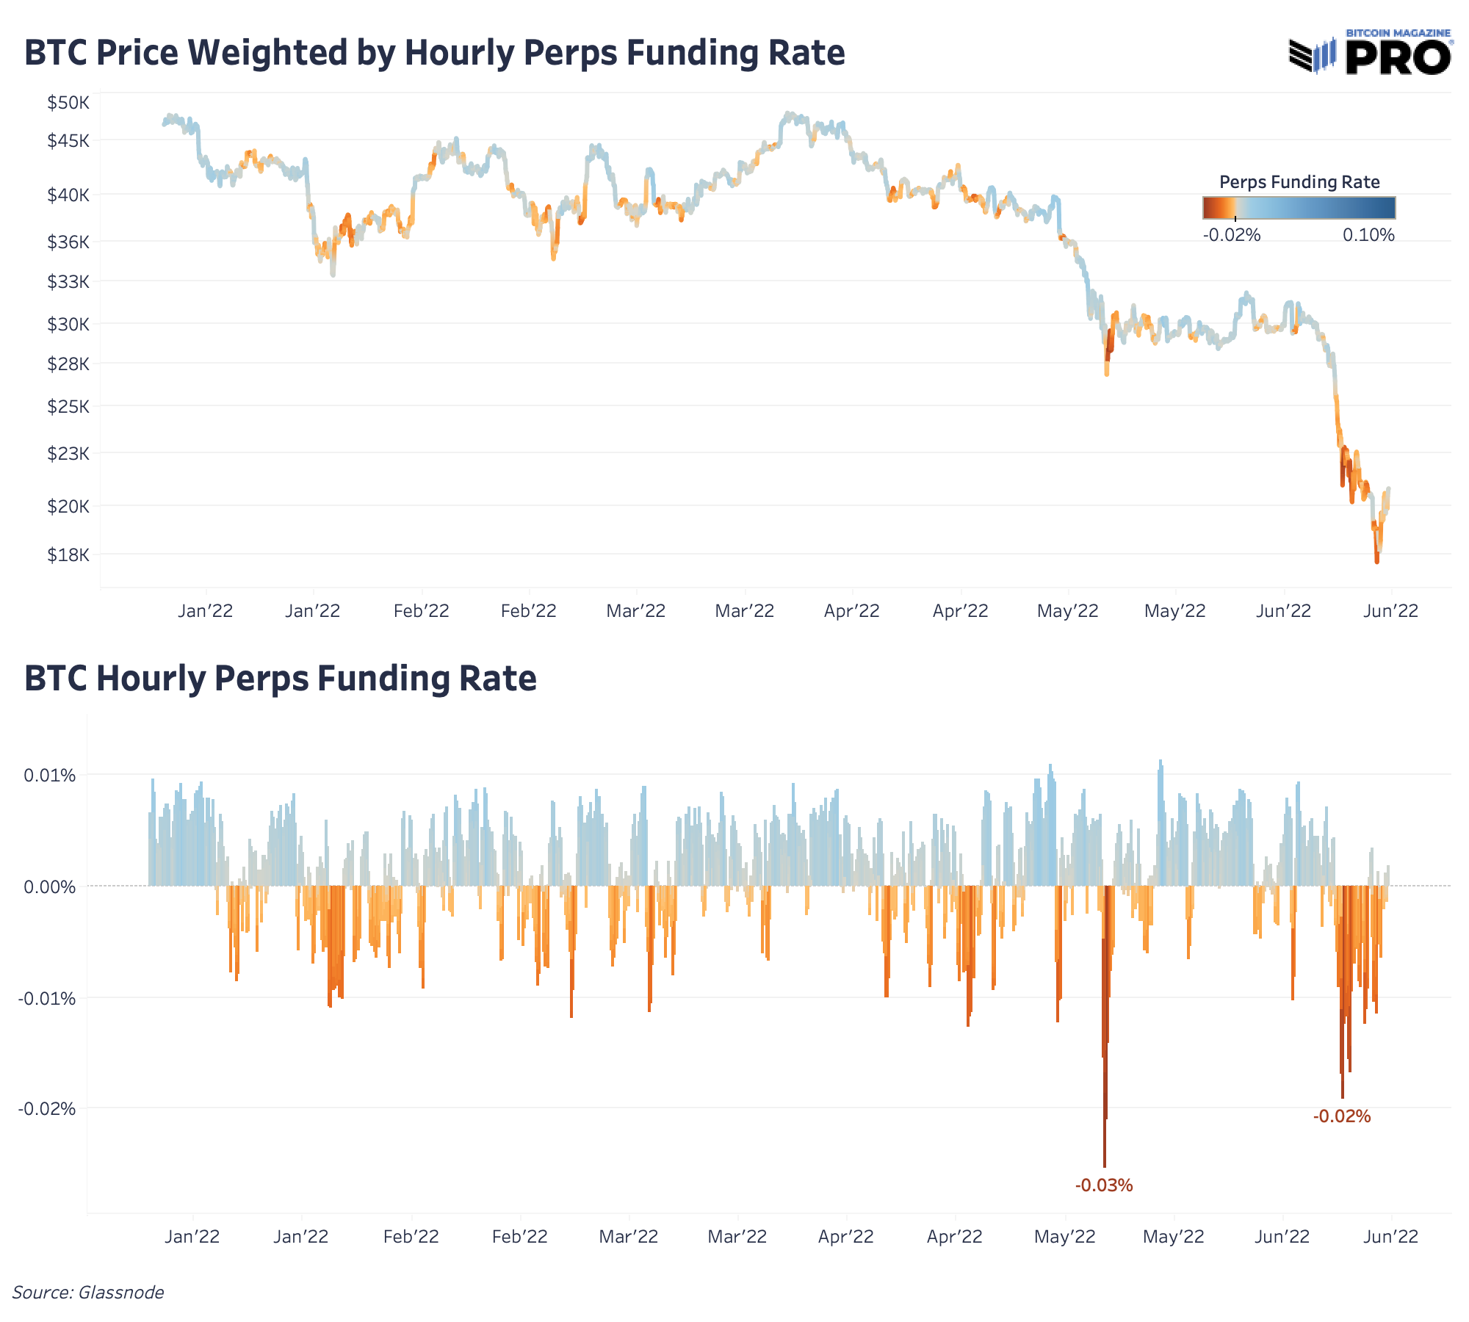Click the 0.00% funding rate axis label
The height and width of the screenshot is (1322, 1469).
[x=50, y=887]
